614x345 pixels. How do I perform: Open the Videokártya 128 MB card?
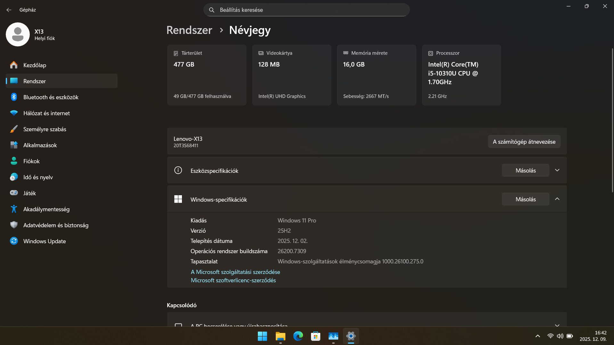(x=292, y=75)
